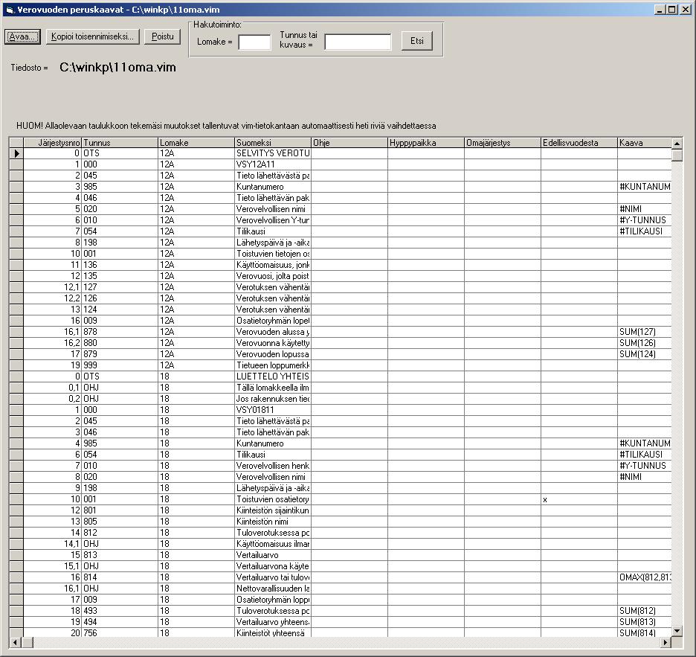Click '#Y-TUNNUS' formula in 12A row 010
The width and height of the screenshot is (696, 657).
(x=644, y=220)
